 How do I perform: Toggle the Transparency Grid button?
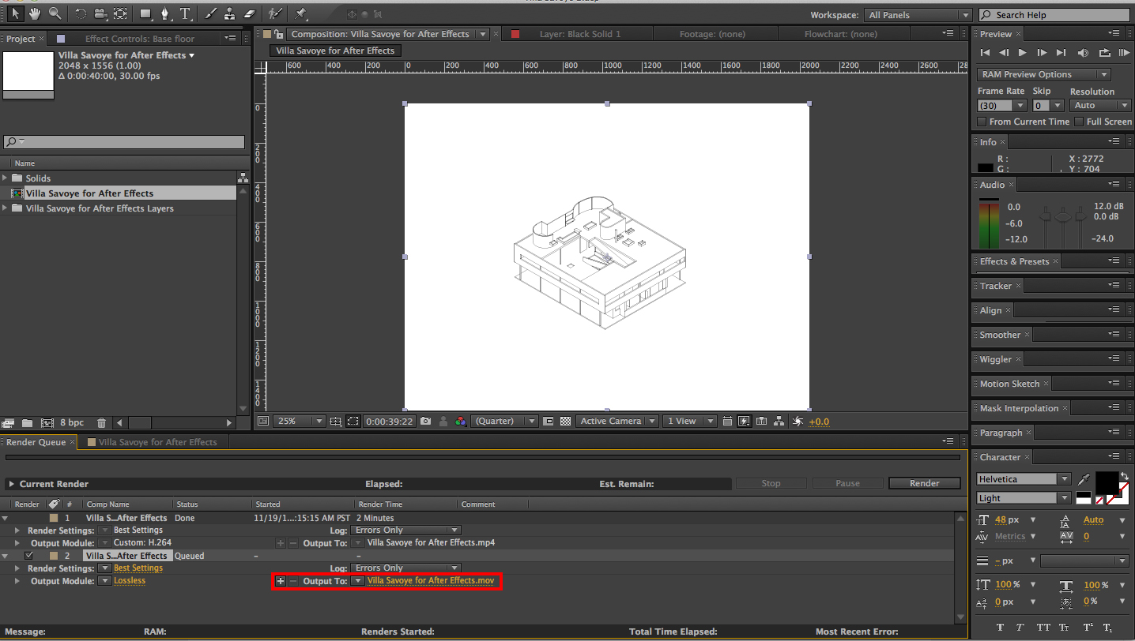pos(565,422)
